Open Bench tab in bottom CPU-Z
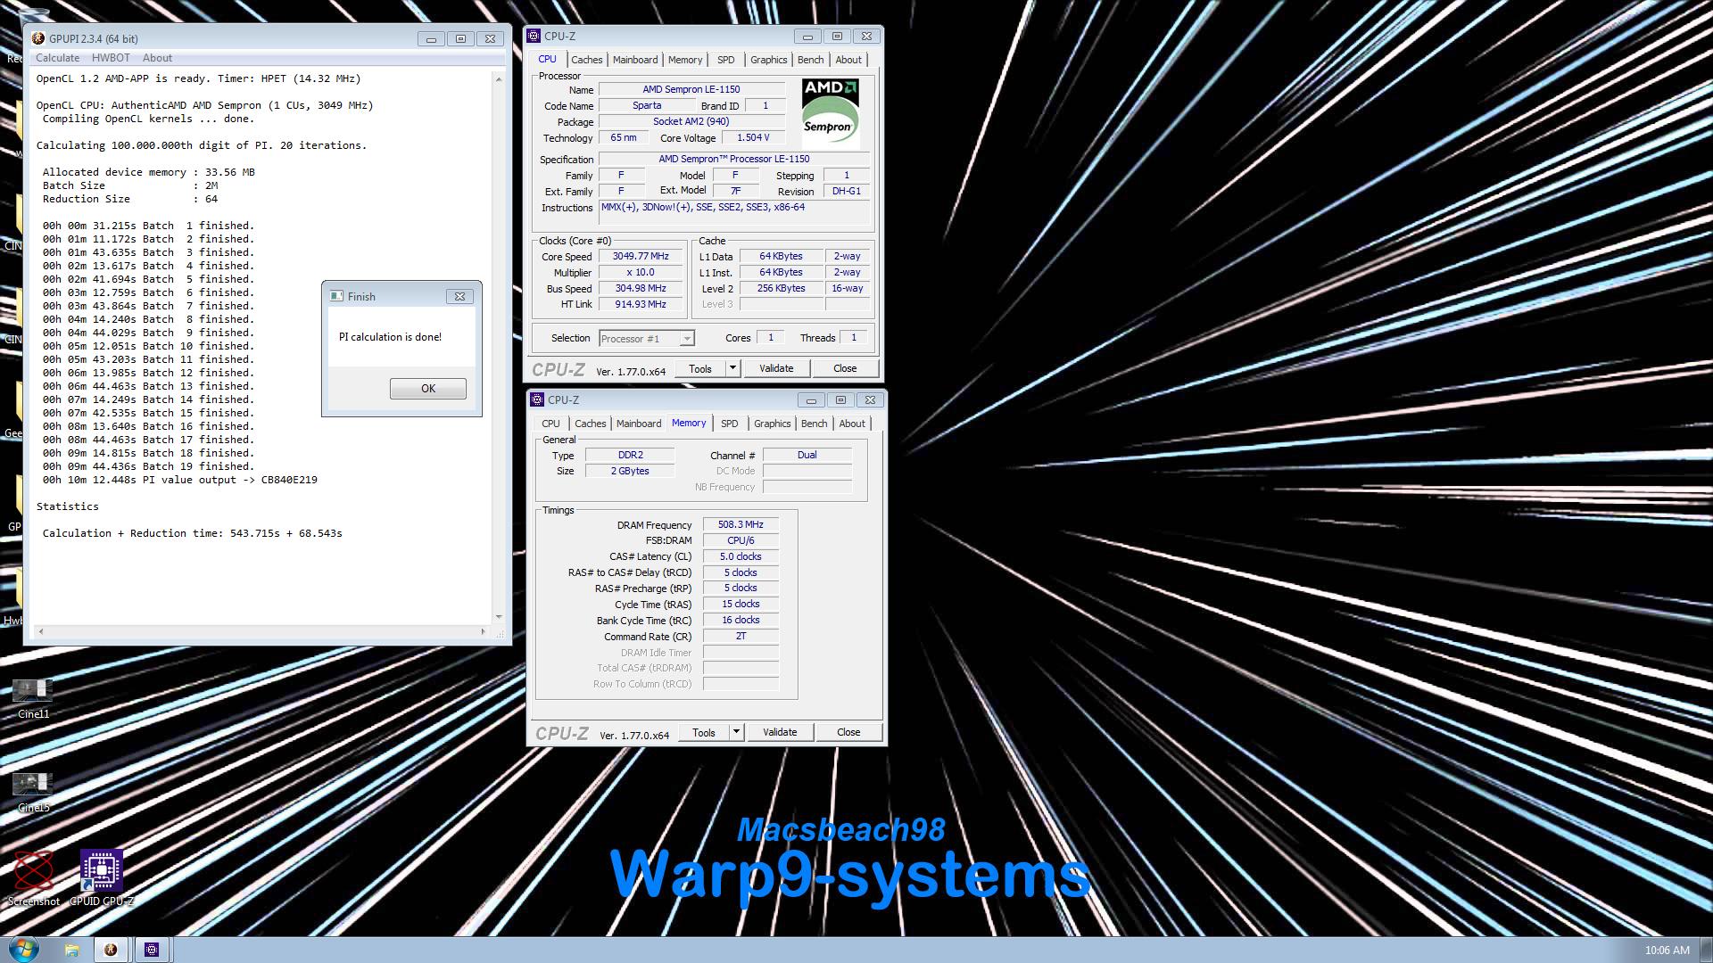1713x963 pixels. click(814, 424)
